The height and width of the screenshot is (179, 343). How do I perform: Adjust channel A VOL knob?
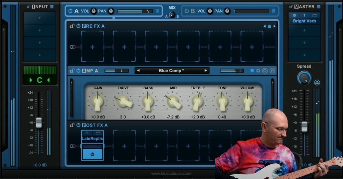coord(93,11)
